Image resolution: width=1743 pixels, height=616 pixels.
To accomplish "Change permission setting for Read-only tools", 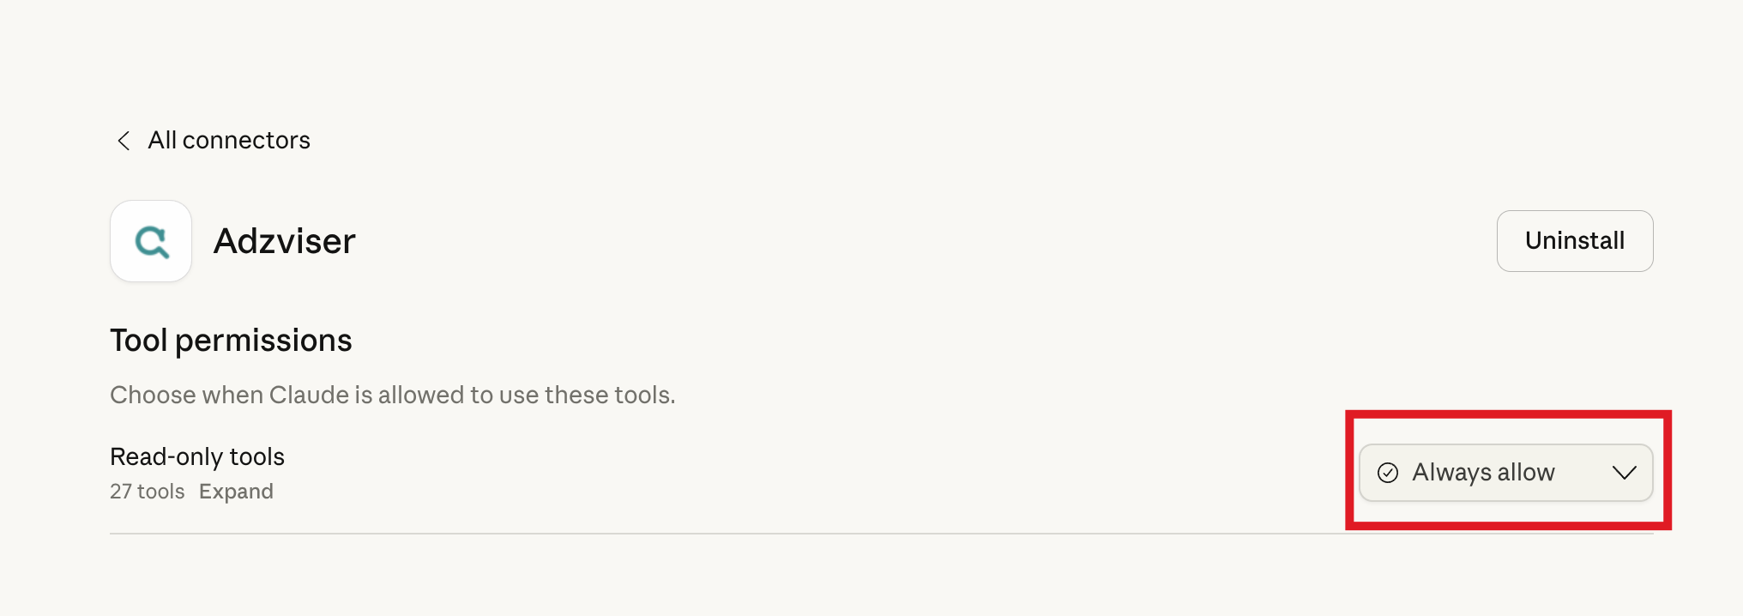I will 1505,473.
